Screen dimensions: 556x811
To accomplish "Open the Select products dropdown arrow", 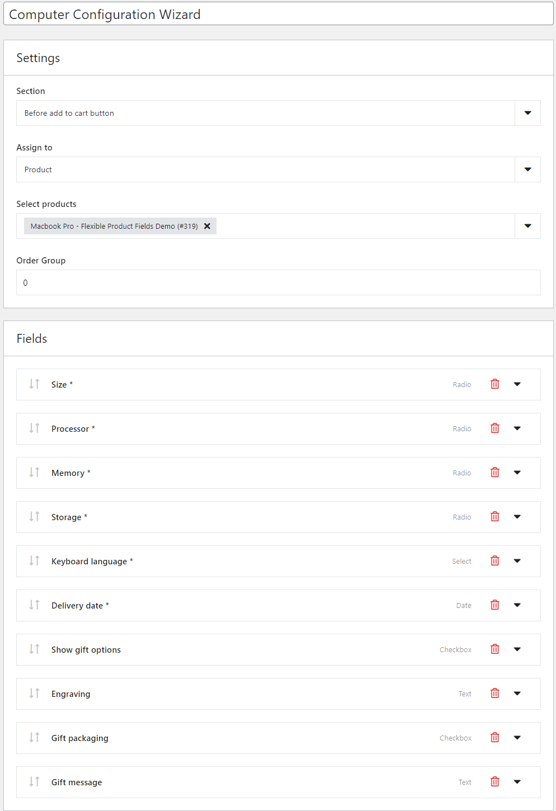I will click(x=527, y=226).
